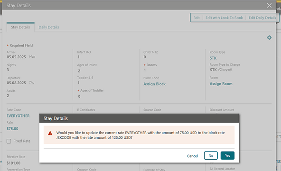
Task: Click the E Certificates label
Action: (86, 110)
